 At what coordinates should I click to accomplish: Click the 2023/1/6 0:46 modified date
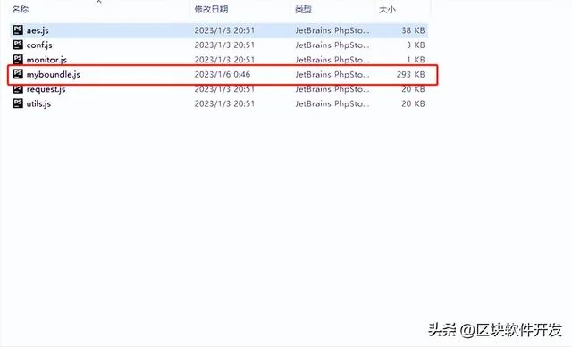pos(223,74)
